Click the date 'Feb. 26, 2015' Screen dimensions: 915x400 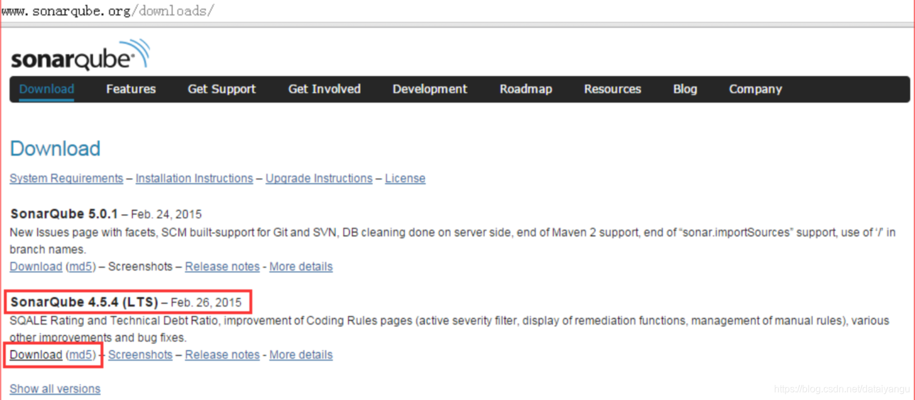pos(206,302)
